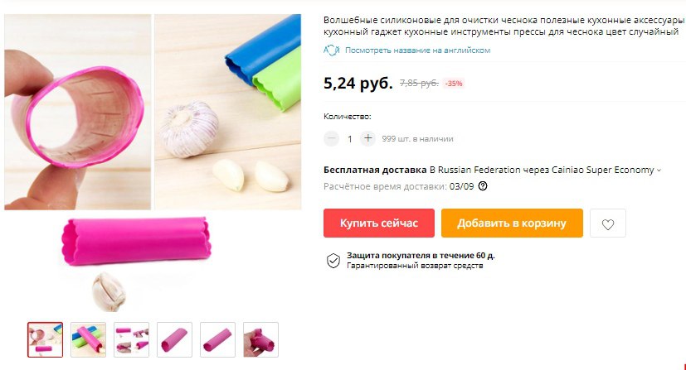The height and width of the screenshot is (370, 686).
Task: Click the Добавить в корзину button
Action: pos(512,223)
